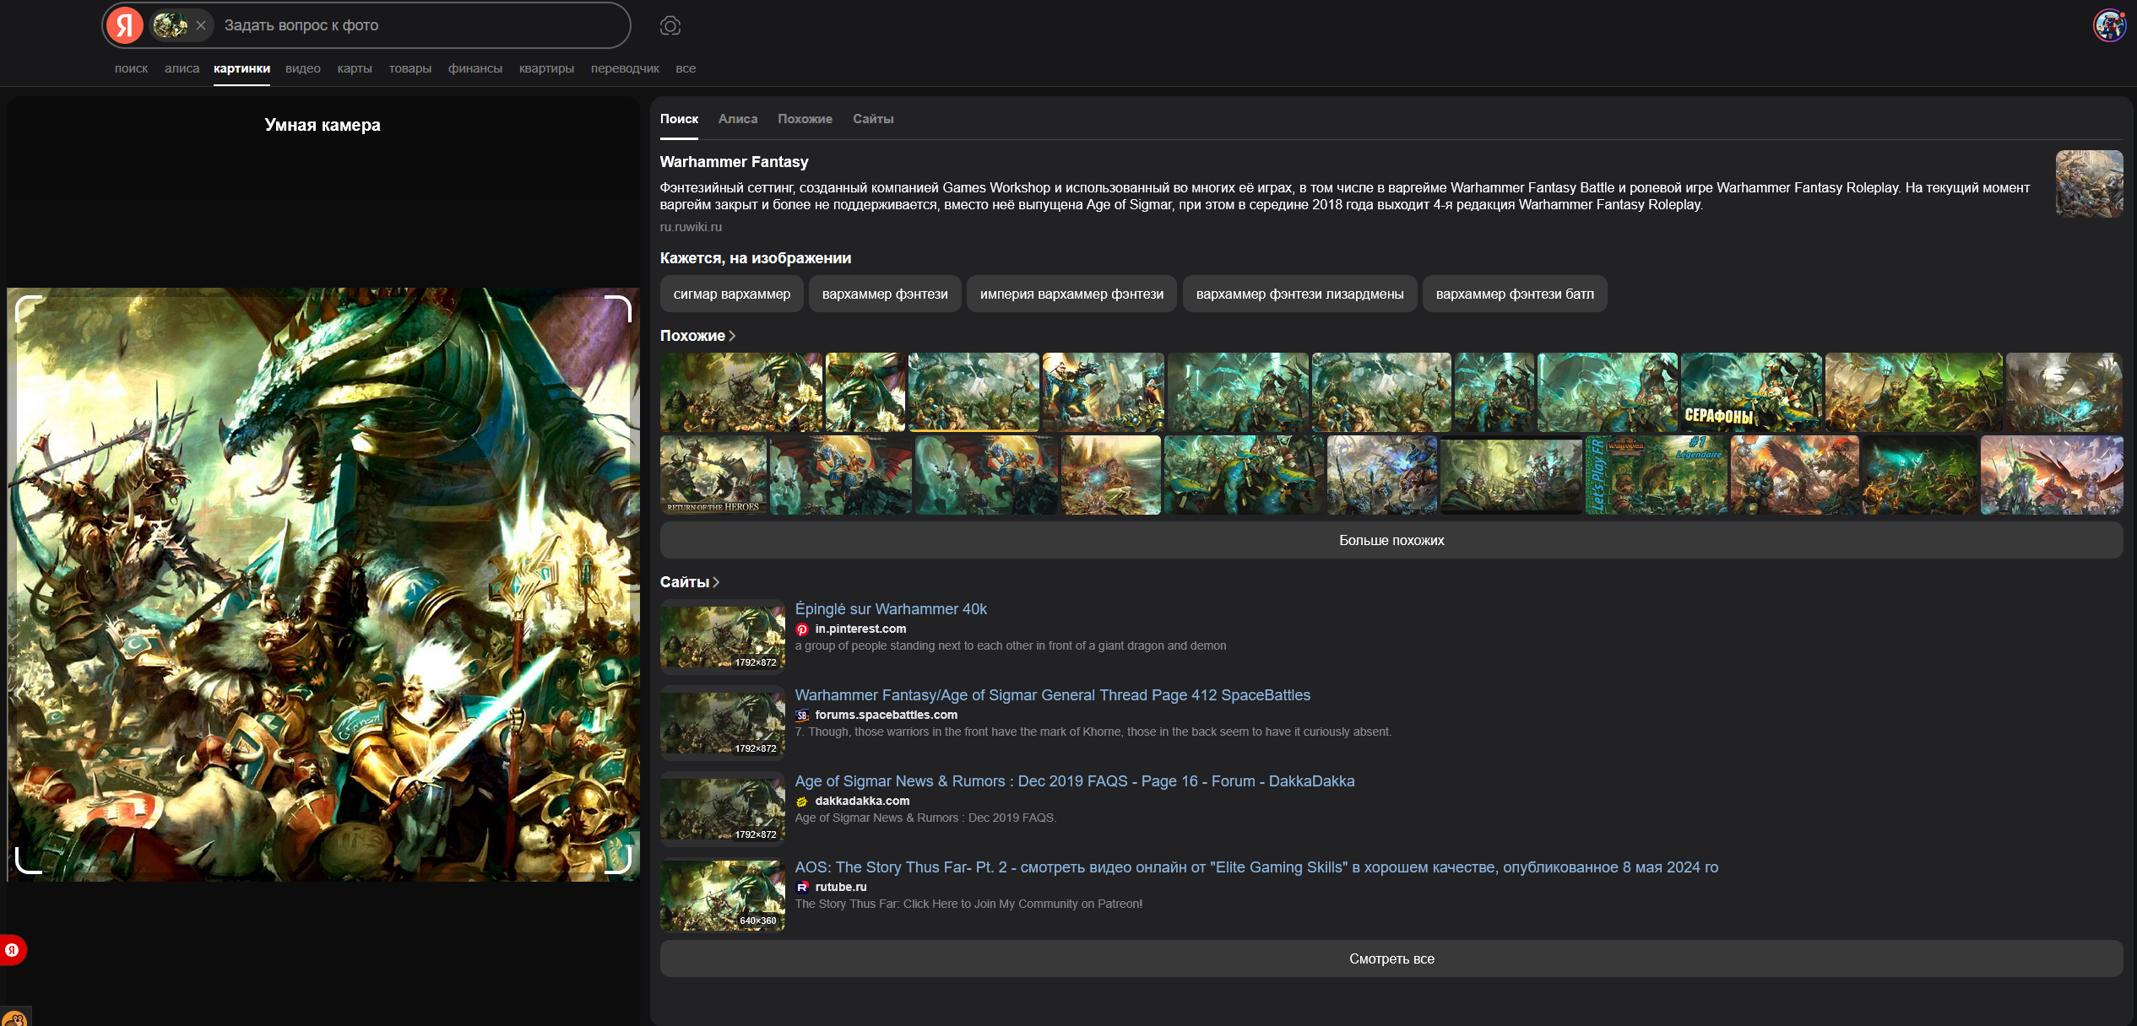Image resolution: width=2137 pixels, height=1026 pixels.
Task: Click the forums.spacebattles.com favicon icon
Action: click(802, 715)
